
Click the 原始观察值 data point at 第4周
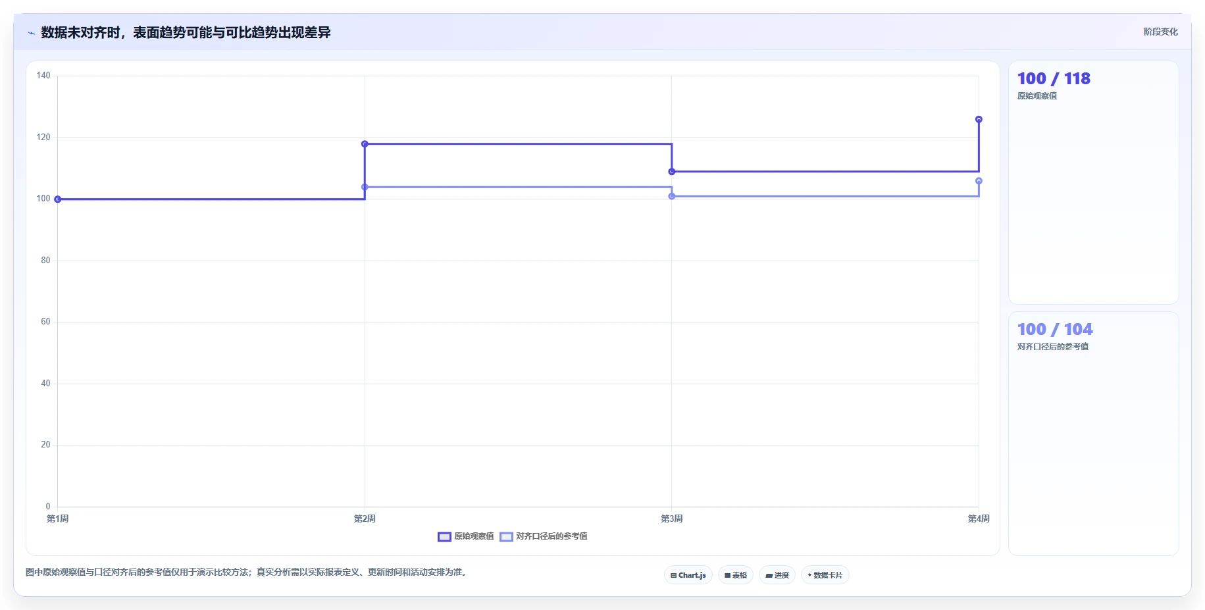pos(979,119)
